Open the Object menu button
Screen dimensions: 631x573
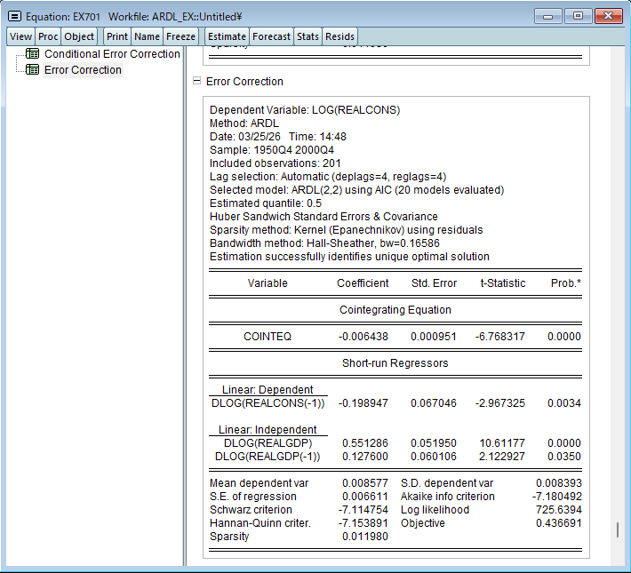tap(79, 36)
